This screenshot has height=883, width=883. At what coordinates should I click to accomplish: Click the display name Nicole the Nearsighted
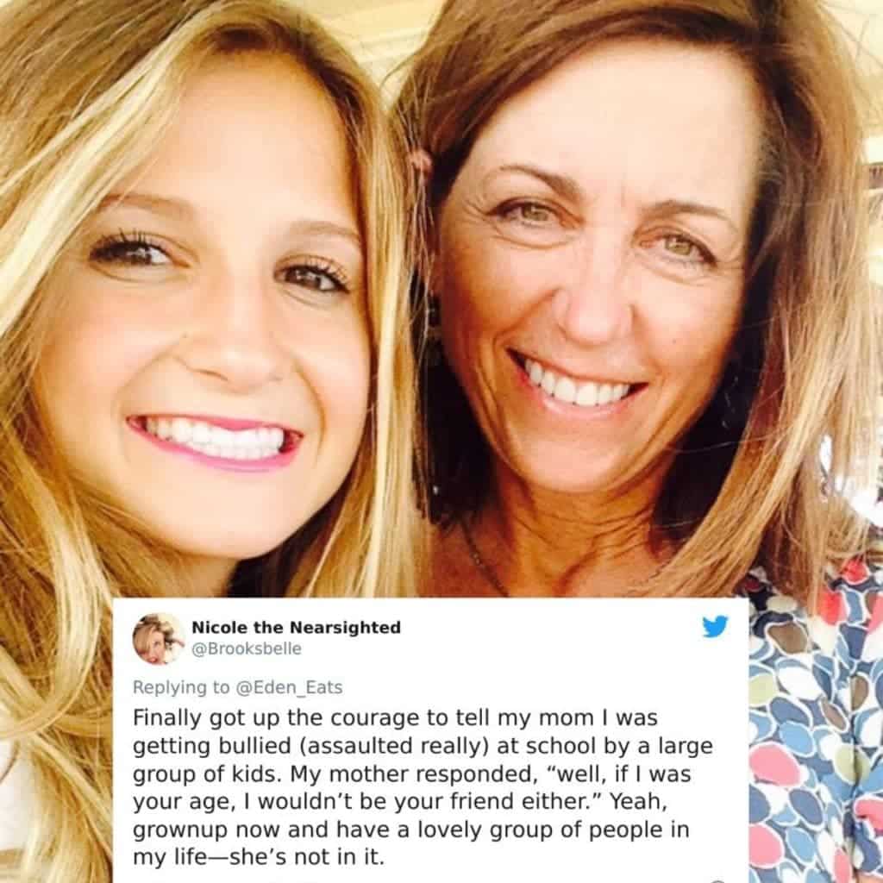(297, 627)
